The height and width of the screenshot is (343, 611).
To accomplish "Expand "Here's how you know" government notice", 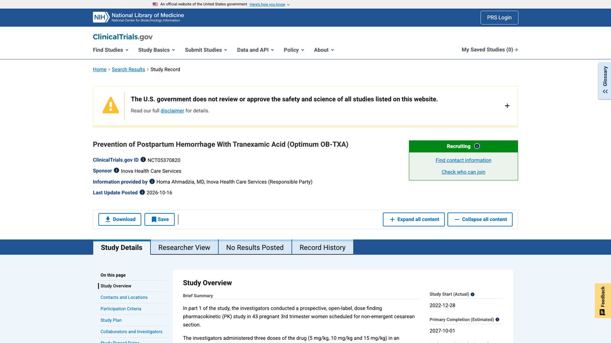I will coord(270,4).
